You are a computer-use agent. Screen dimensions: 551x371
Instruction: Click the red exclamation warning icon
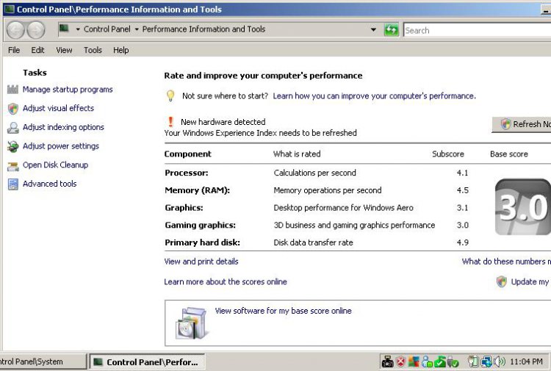click(170, 122)
